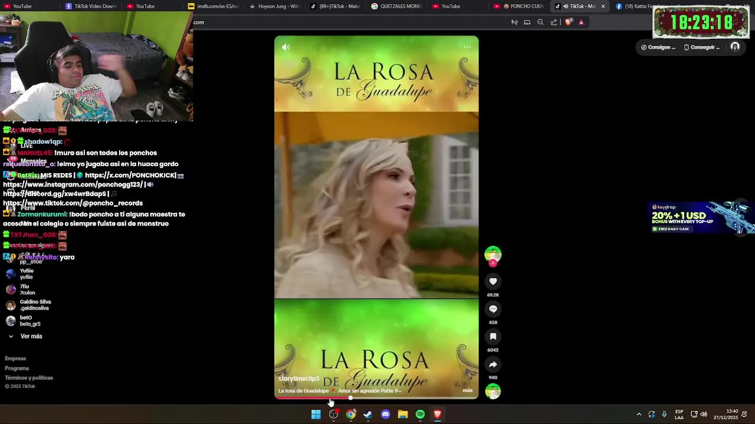Click the sync update tray icon
This screenshot has height=424, width=755.
click(652, 415)
